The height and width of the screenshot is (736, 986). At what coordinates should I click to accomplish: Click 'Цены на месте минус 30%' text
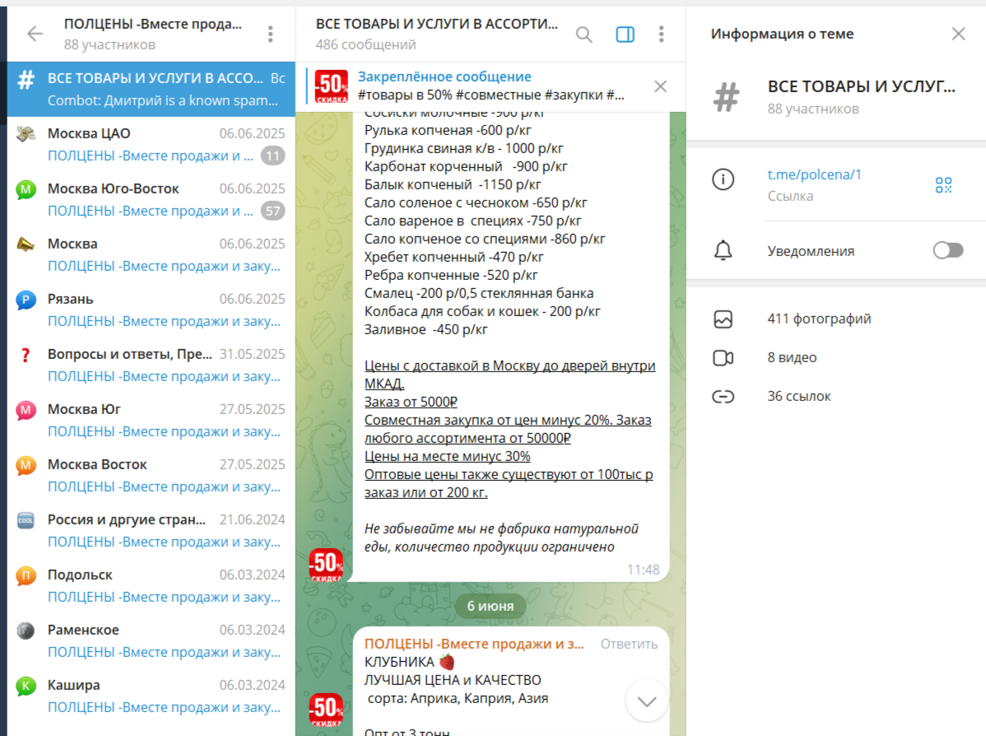[448, 456]
